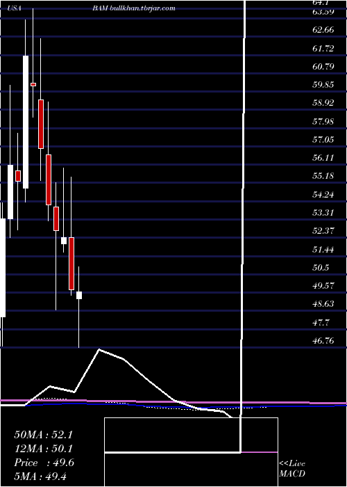Click the 56.11 price axis label
The width and height of the screenshot is (347, 487).
click(x=323, y=158)
